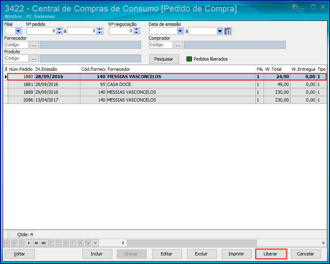
Task: Click the Comprador Código input field
Action: 161,45
